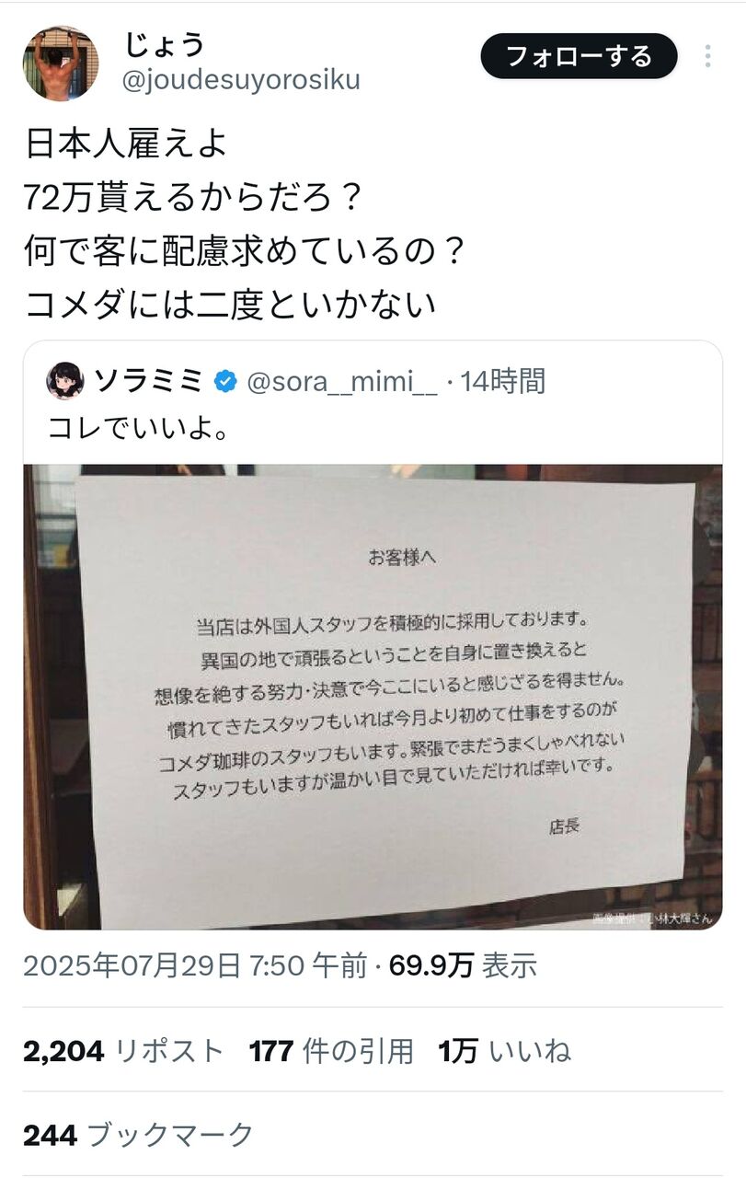Open the quoted tweet's 14時間 timestamp
The height and width of the screenshot is (1178, 746).
(502, 380)
